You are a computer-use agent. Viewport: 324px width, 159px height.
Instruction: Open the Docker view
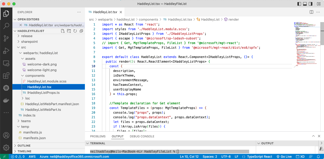click(x=6, y=100)
